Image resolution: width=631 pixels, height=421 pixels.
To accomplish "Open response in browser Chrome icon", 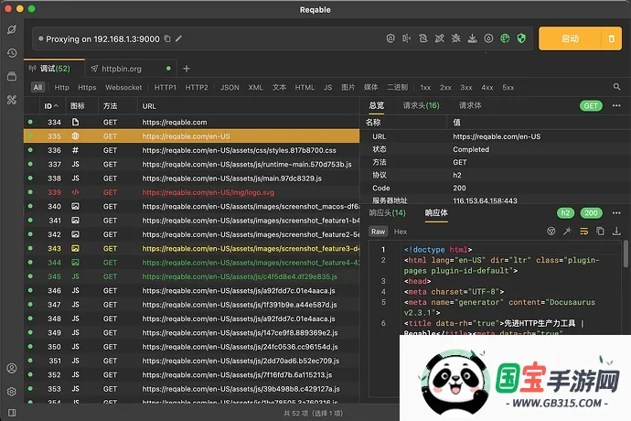I will [551, 231].
